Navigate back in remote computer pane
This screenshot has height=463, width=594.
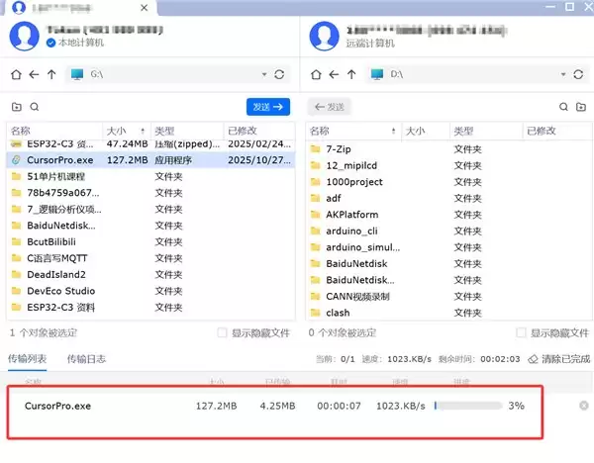[x=334, y=74]
